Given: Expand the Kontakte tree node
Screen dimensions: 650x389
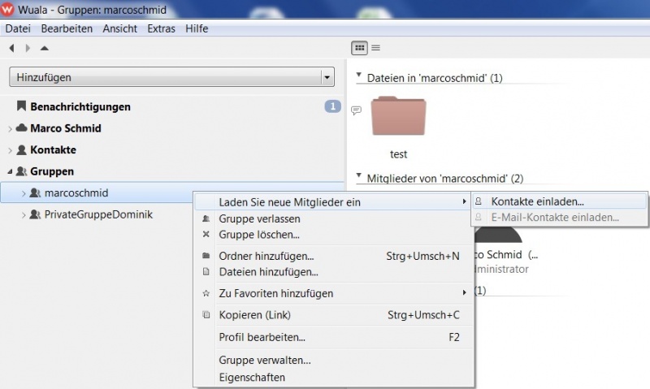Looking at the screenshot, I should click(x=10, y=150).
